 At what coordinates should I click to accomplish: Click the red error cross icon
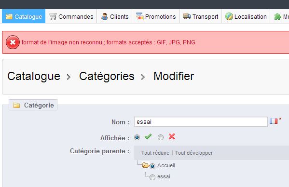point(13,42)
